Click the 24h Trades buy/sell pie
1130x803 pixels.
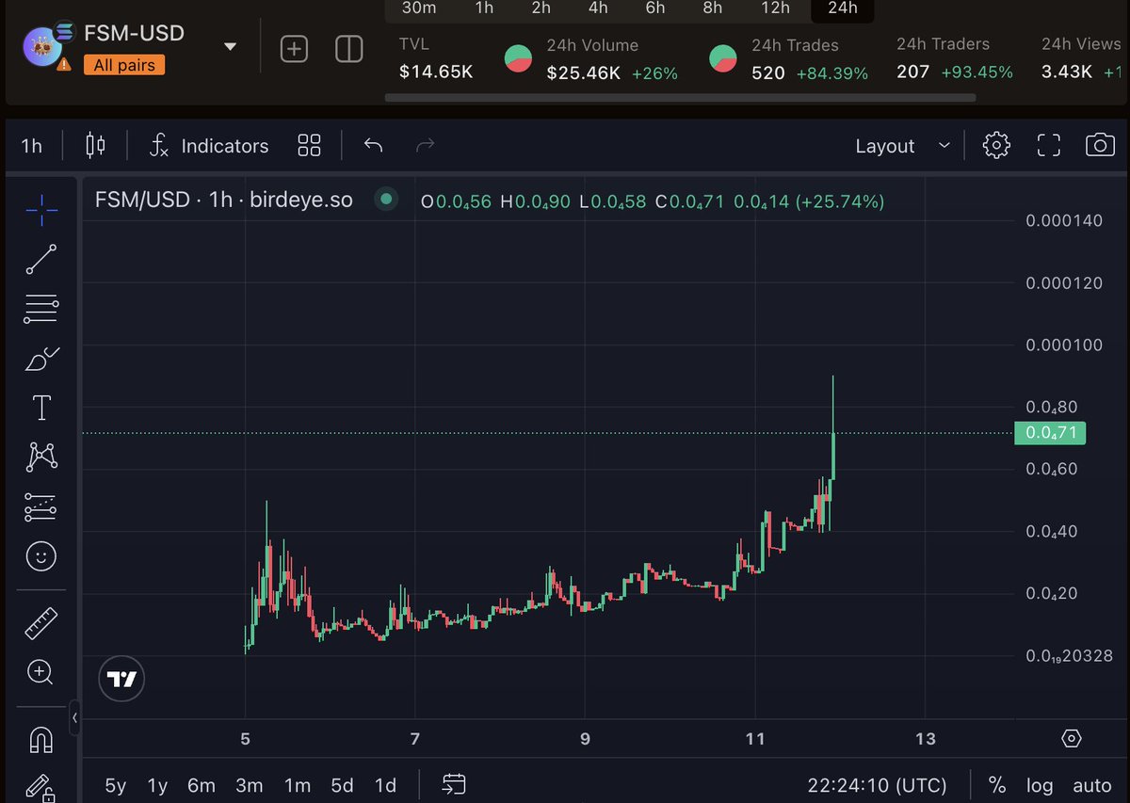coord(723,58)
